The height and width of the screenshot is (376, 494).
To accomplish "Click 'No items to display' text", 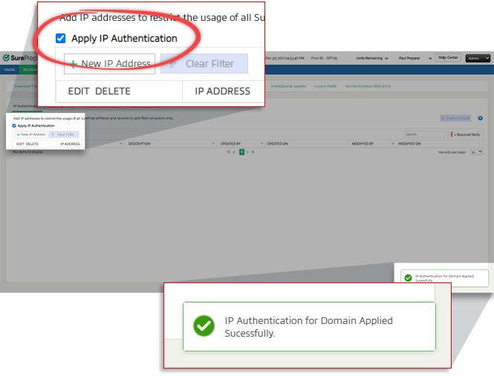I will pyautogui.click(x=27, y=152).
